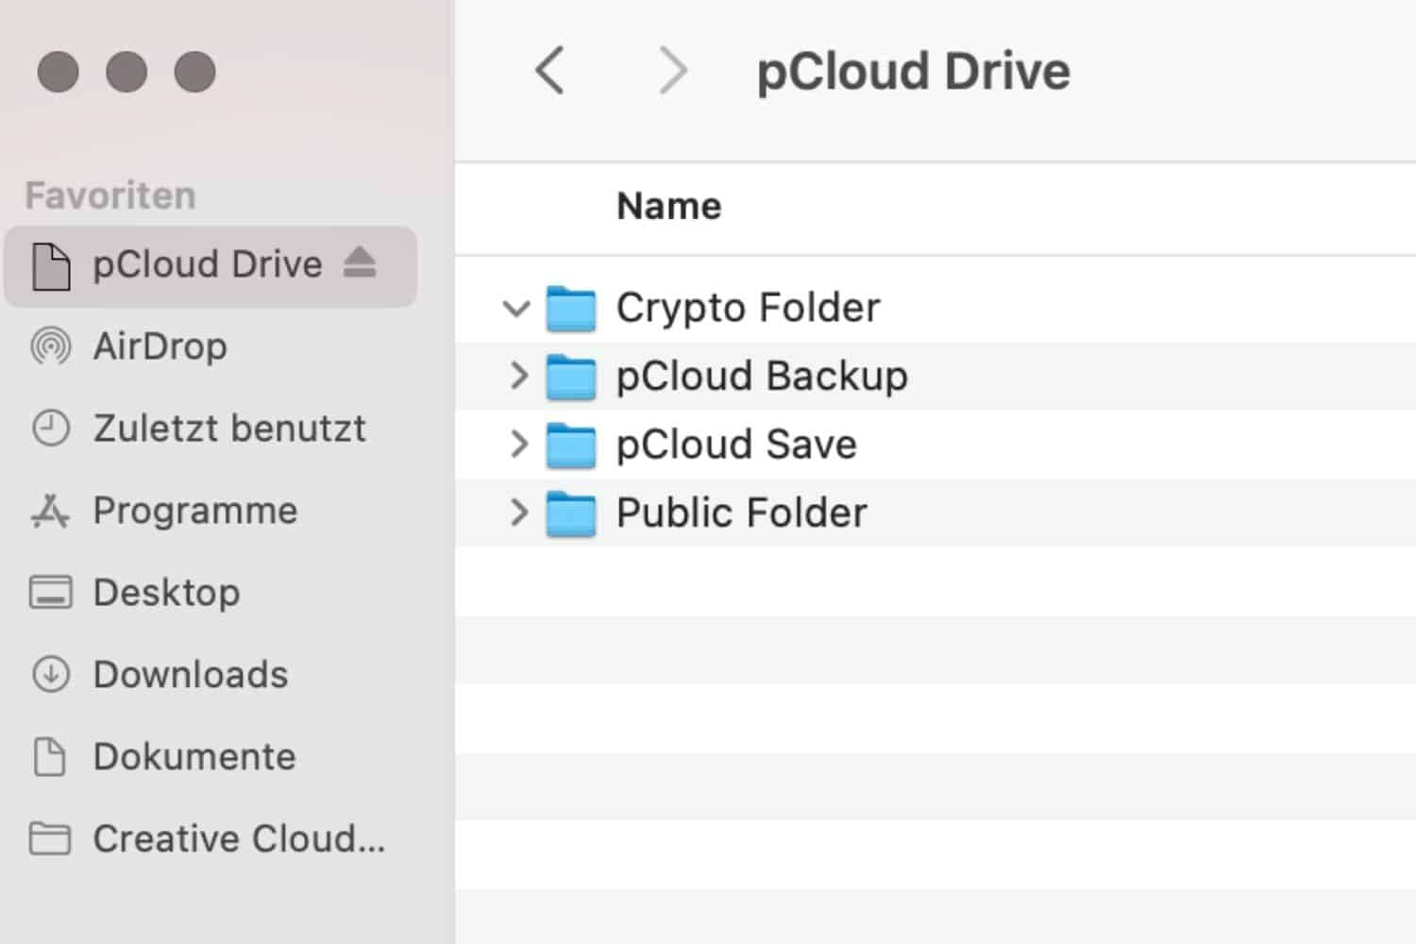The width and height of the screenshot is (1416, 944).
Task: Click the Creative Cloud folder icon in the sidebar
Action: tap(50, 838)
